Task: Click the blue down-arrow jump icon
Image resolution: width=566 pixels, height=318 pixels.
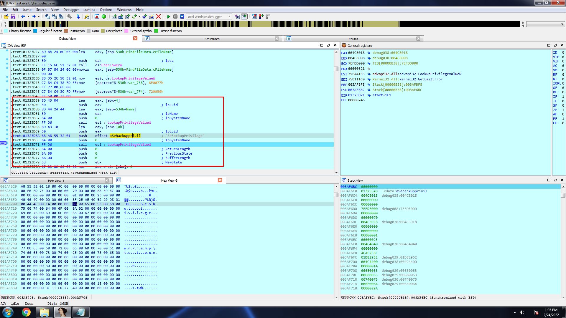Action: [x=78, y=16]
